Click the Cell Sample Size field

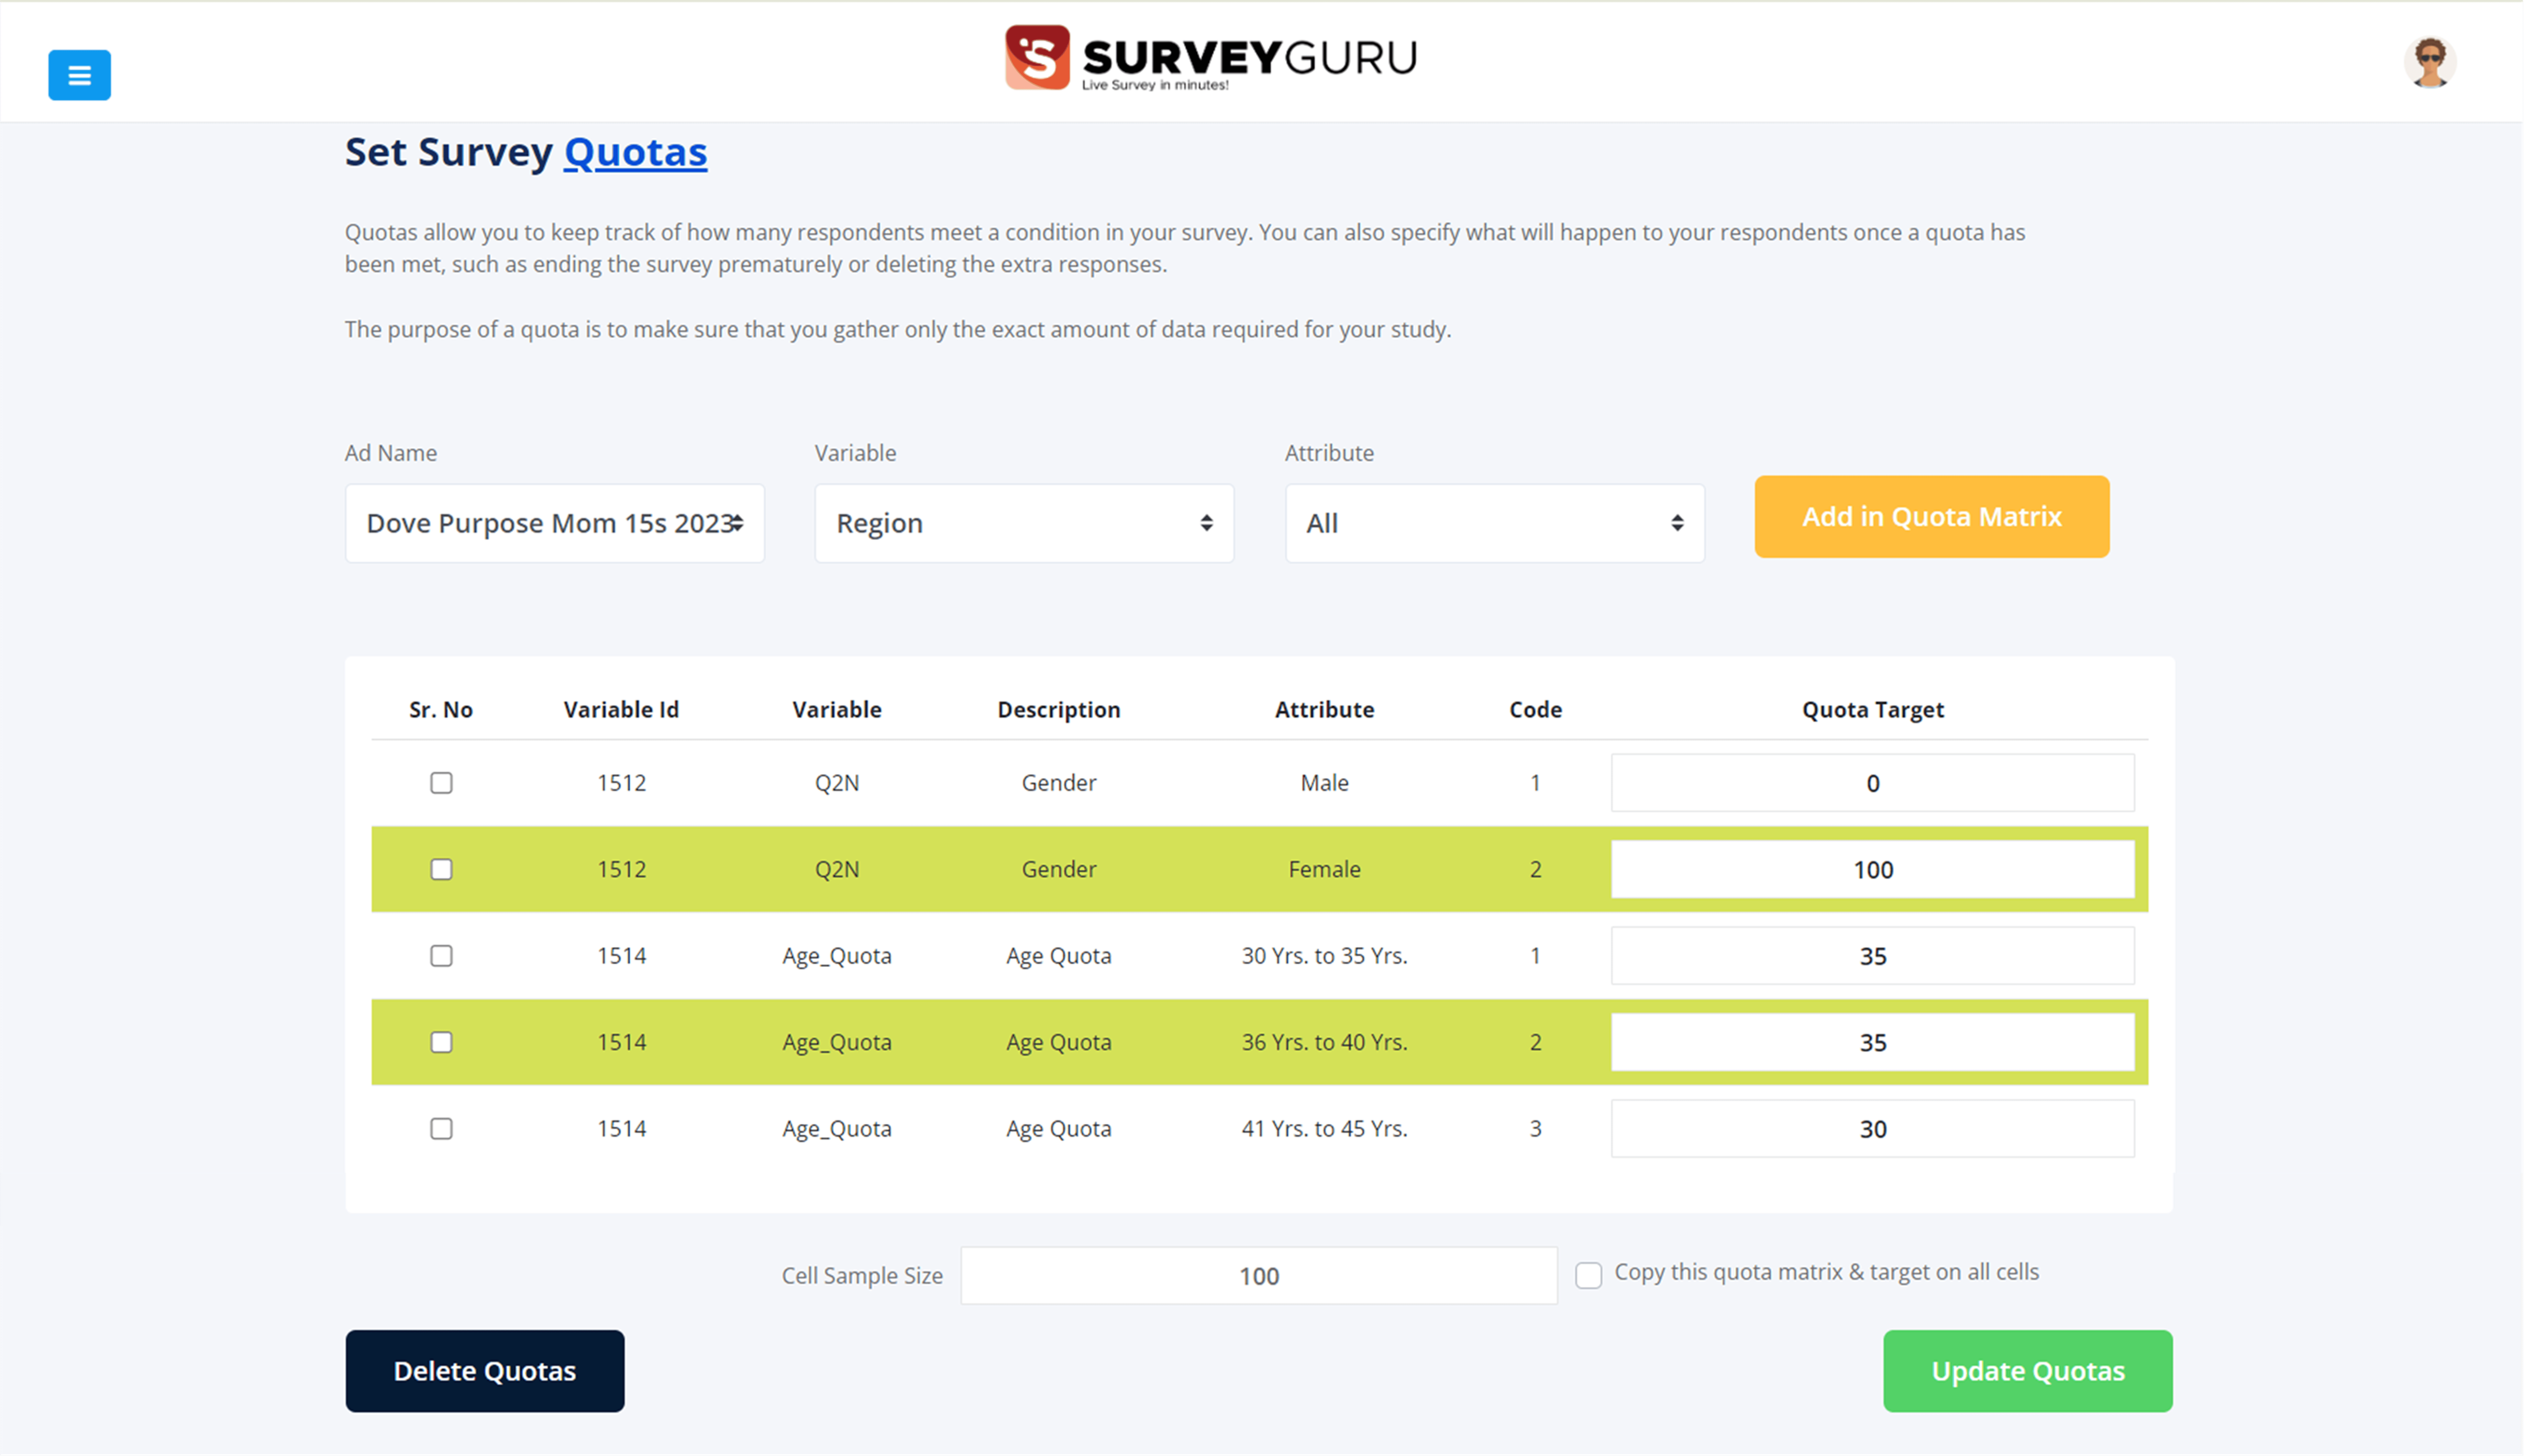click(1259, 1276)
